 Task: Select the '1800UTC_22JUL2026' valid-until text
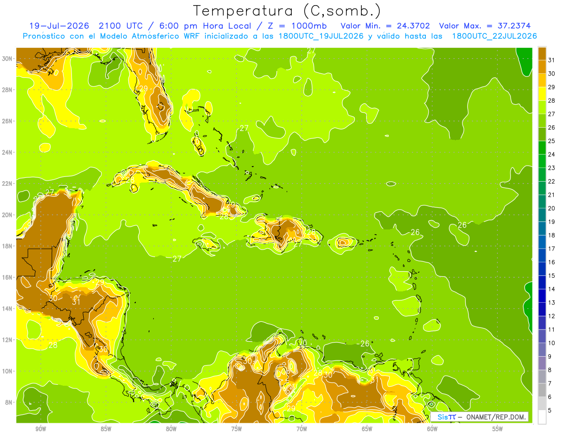[x=494, y=36]
